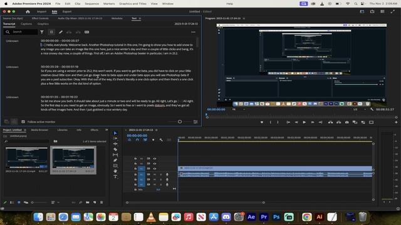Click Add Marker in the Program monitor

point(262,122)
